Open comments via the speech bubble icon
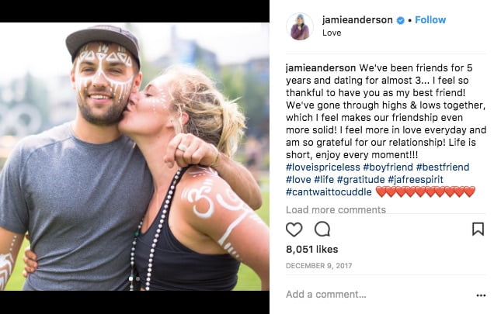The image size is (501, 314). click(x=322, y=229)
